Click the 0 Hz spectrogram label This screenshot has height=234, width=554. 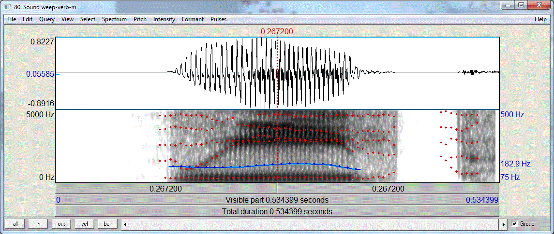coord(46,177)
